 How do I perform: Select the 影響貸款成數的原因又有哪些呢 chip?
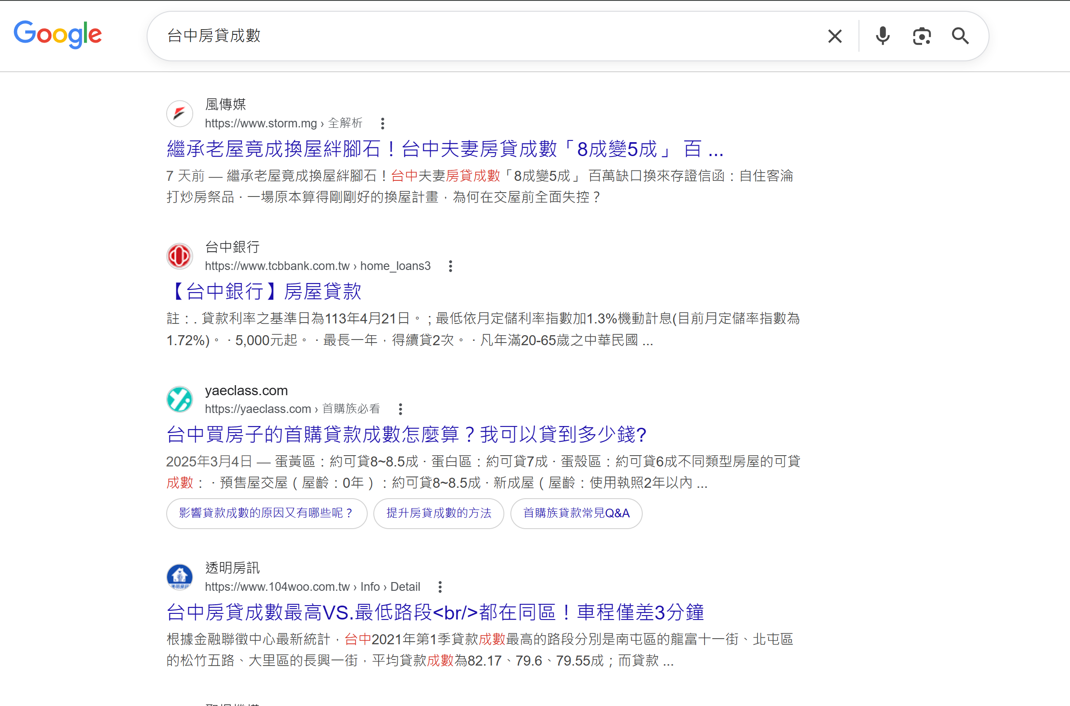(266, 513)
